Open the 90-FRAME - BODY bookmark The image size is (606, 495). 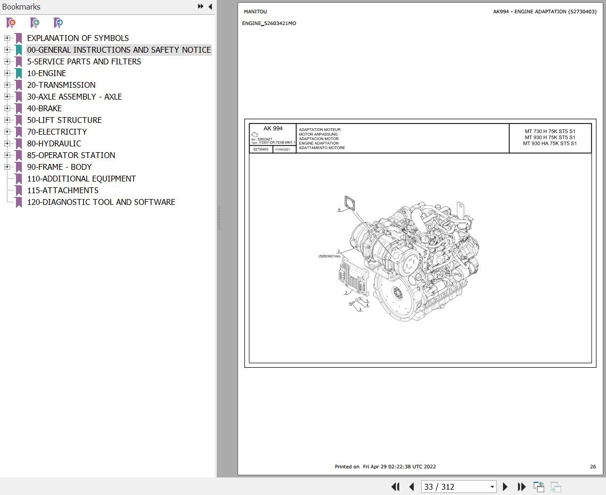59,167
